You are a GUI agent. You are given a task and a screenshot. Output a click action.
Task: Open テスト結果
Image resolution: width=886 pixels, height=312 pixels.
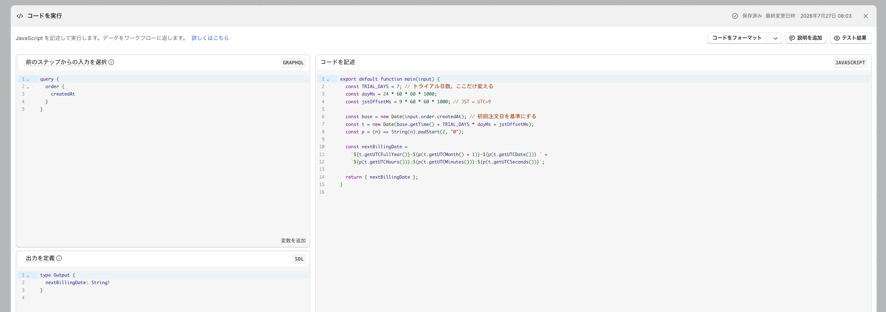851,38
